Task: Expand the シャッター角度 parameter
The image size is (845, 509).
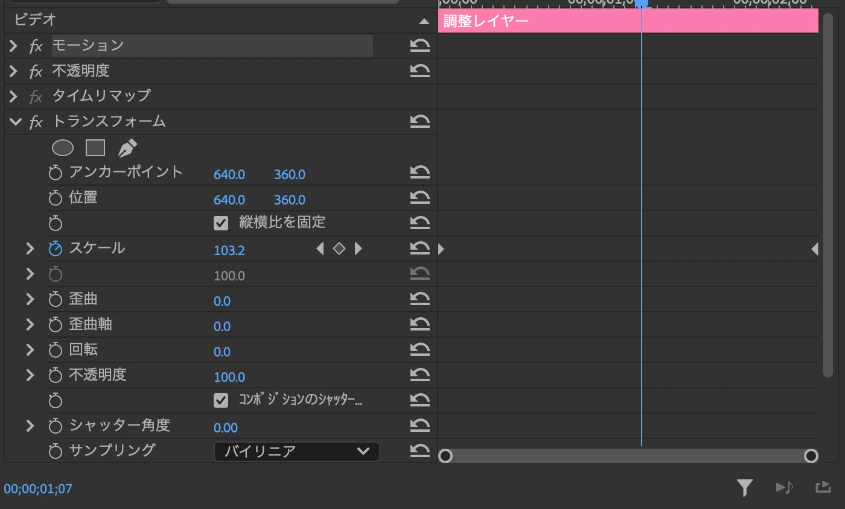Action: click(30, 426)
